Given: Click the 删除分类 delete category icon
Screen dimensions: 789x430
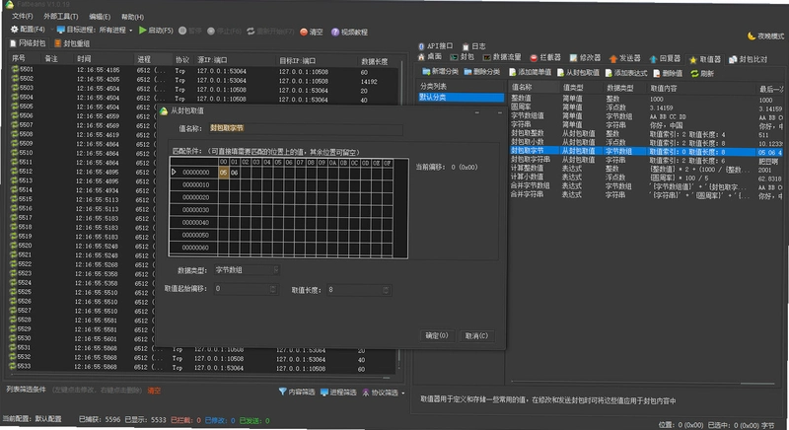Looking at the screenshot, I should [x=467, y=72].
